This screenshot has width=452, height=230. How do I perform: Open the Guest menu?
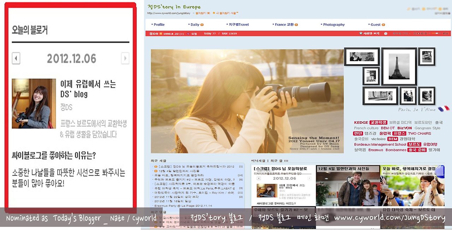tap(375, 25)
